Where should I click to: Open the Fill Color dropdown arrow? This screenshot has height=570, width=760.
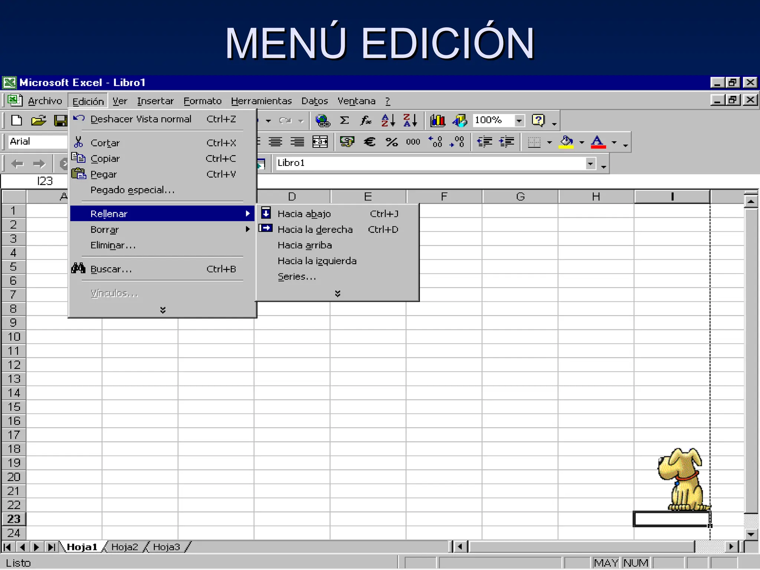[582, 142]
